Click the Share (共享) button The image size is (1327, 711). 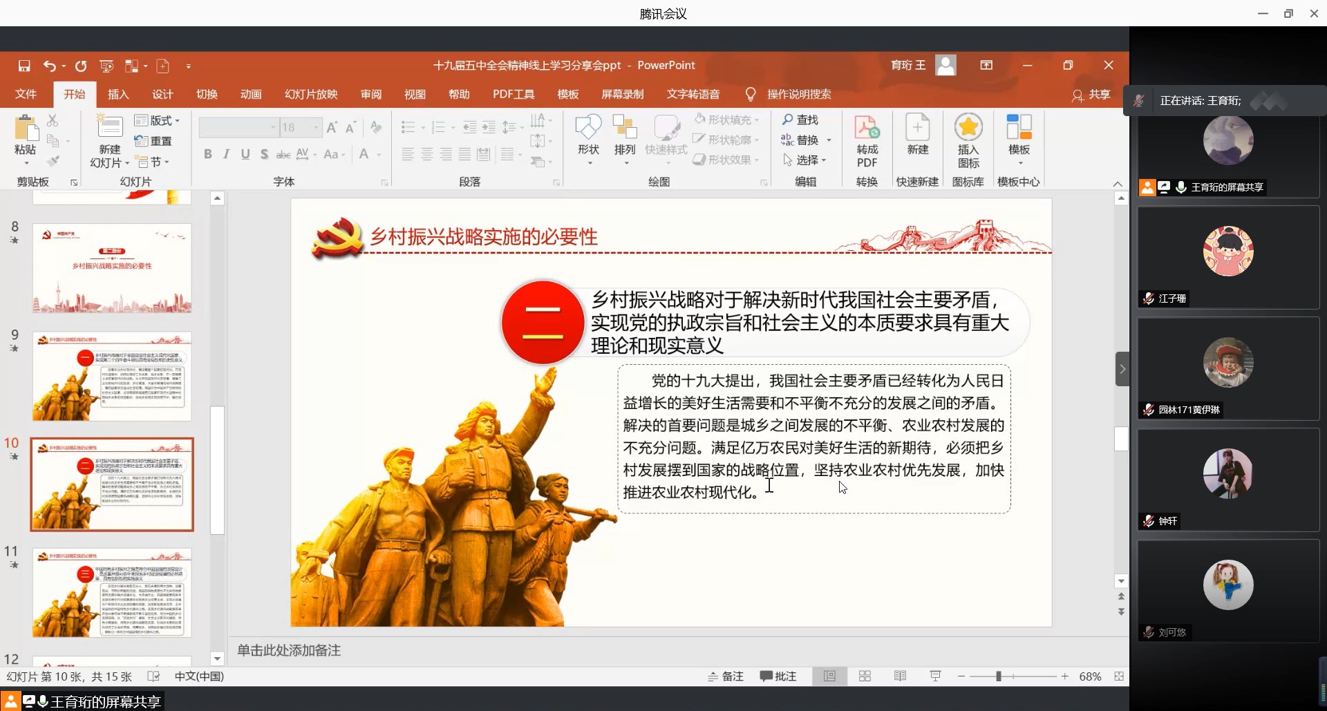pyautogui.click(x=1092, y=95)
